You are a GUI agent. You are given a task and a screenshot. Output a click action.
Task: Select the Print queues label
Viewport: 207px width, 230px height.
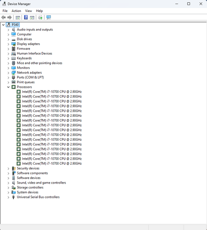coord(26,82)
